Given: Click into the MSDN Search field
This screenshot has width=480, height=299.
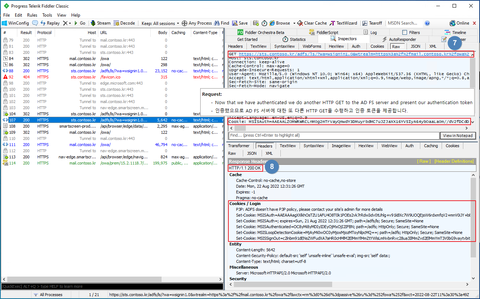Looking at the screenshot, I should 404,23.
